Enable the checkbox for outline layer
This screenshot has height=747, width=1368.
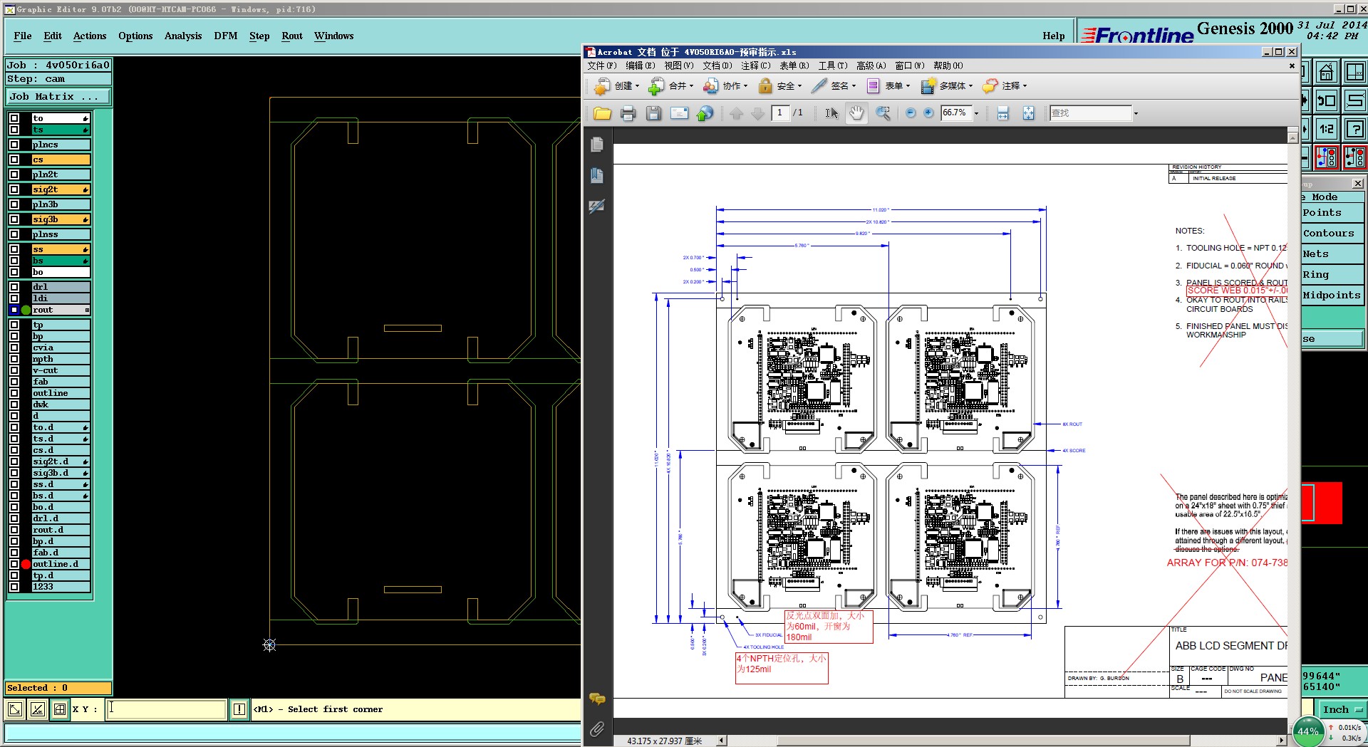(14, 393)
